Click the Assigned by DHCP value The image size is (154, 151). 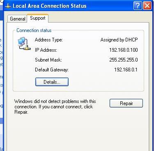click(x=119, y=40)
